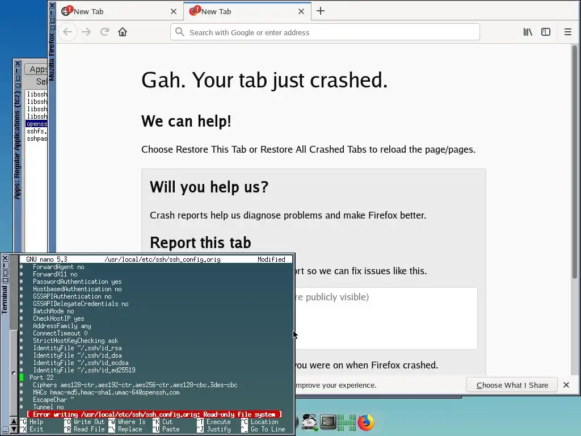
Task: Toggle the Firefox sidebar icon
Action: pos(546,32)
